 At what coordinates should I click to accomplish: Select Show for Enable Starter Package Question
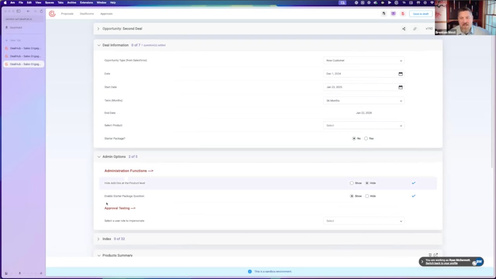point(352,196)
